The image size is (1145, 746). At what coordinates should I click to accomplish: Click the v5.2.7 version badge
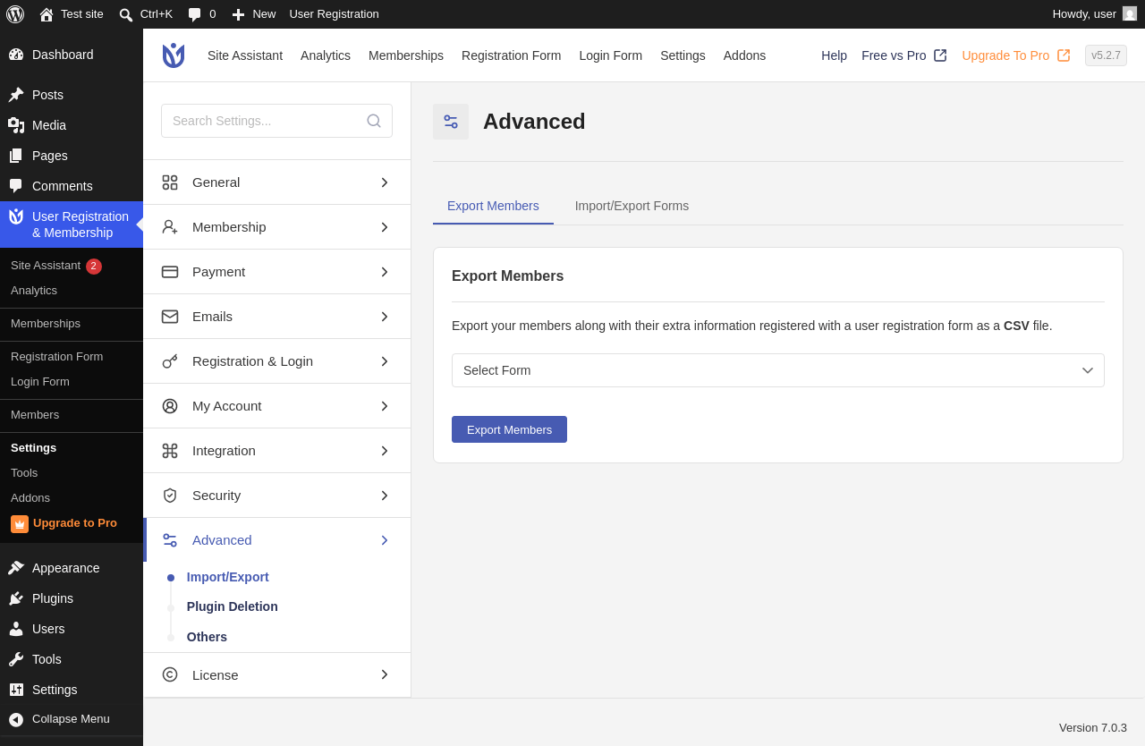[1106, 55]
